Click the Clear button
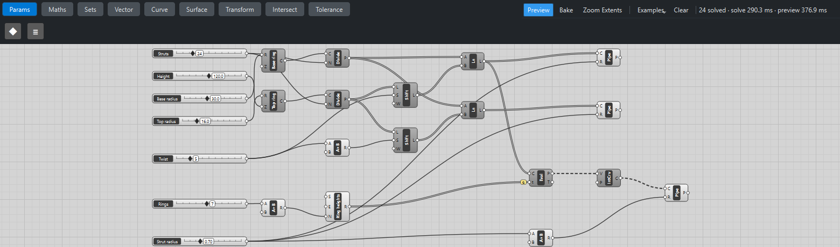This screenshot has height=247, width=840. click(x=681, y=10)
